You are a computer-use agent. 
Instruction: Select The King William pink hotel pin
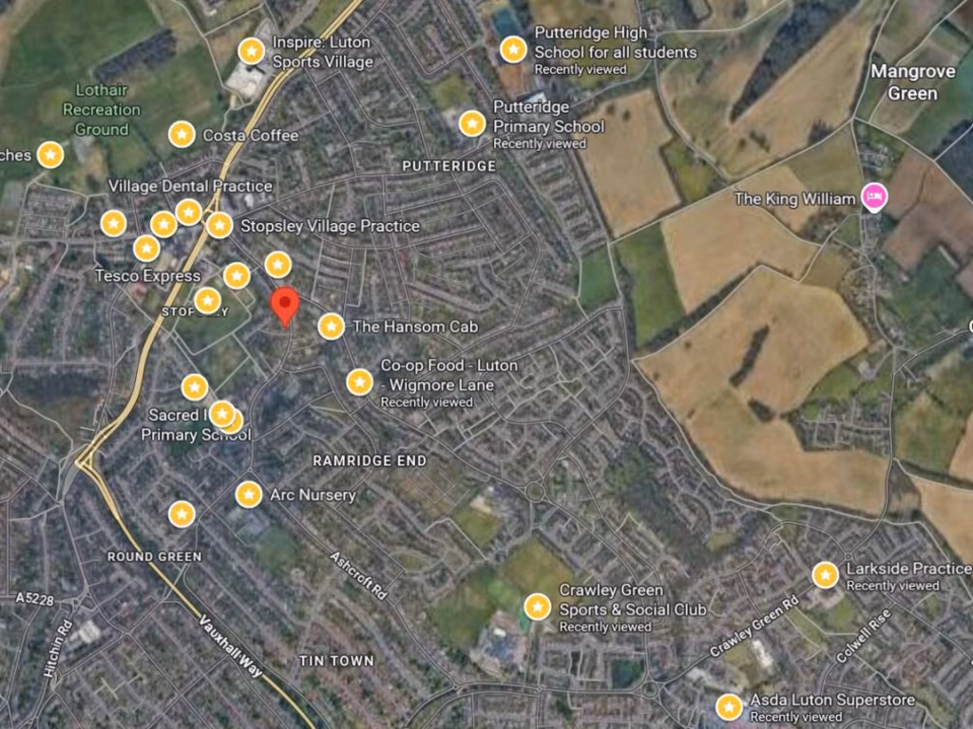pos(874,198)
